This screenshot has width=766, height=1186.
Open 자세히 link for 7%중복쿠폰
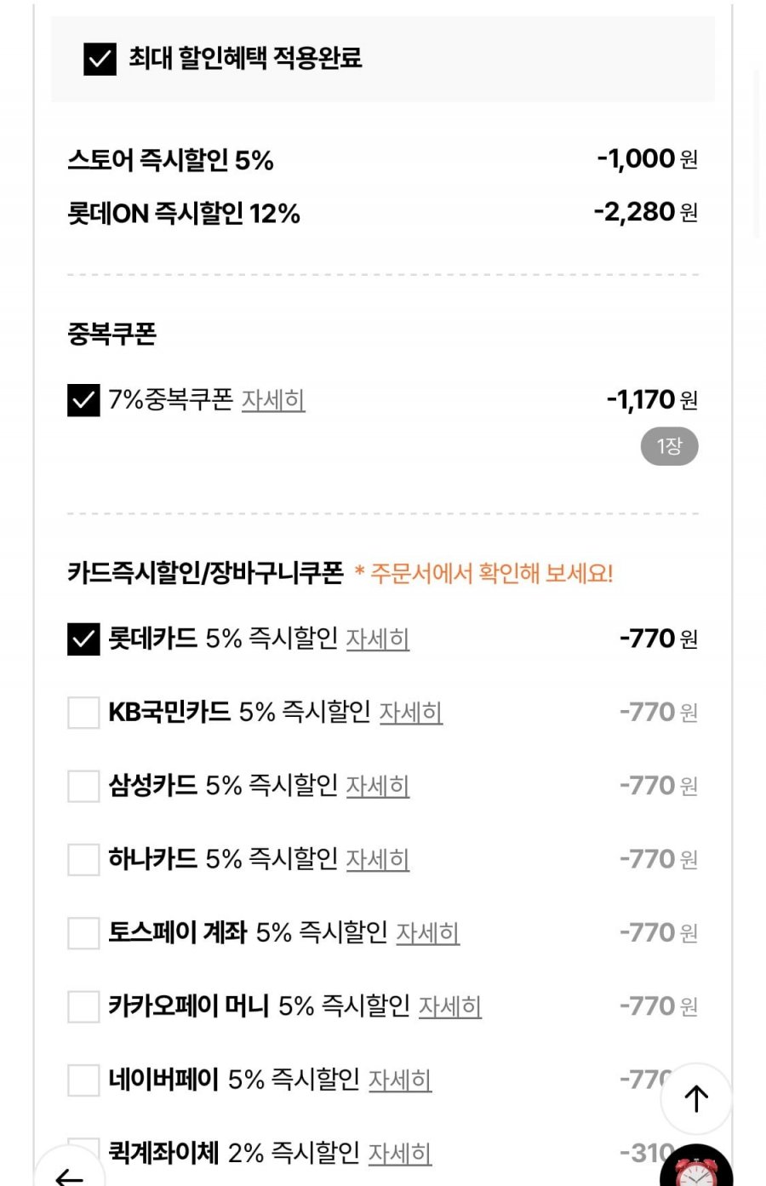pos(273,400)
